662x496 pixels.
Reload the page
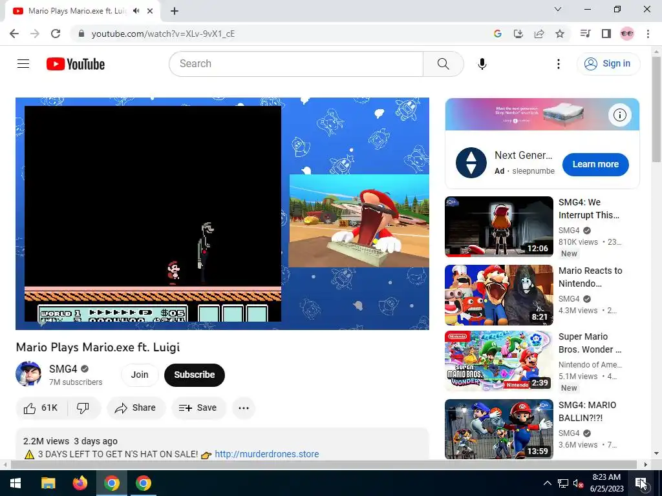pos(56,34)
